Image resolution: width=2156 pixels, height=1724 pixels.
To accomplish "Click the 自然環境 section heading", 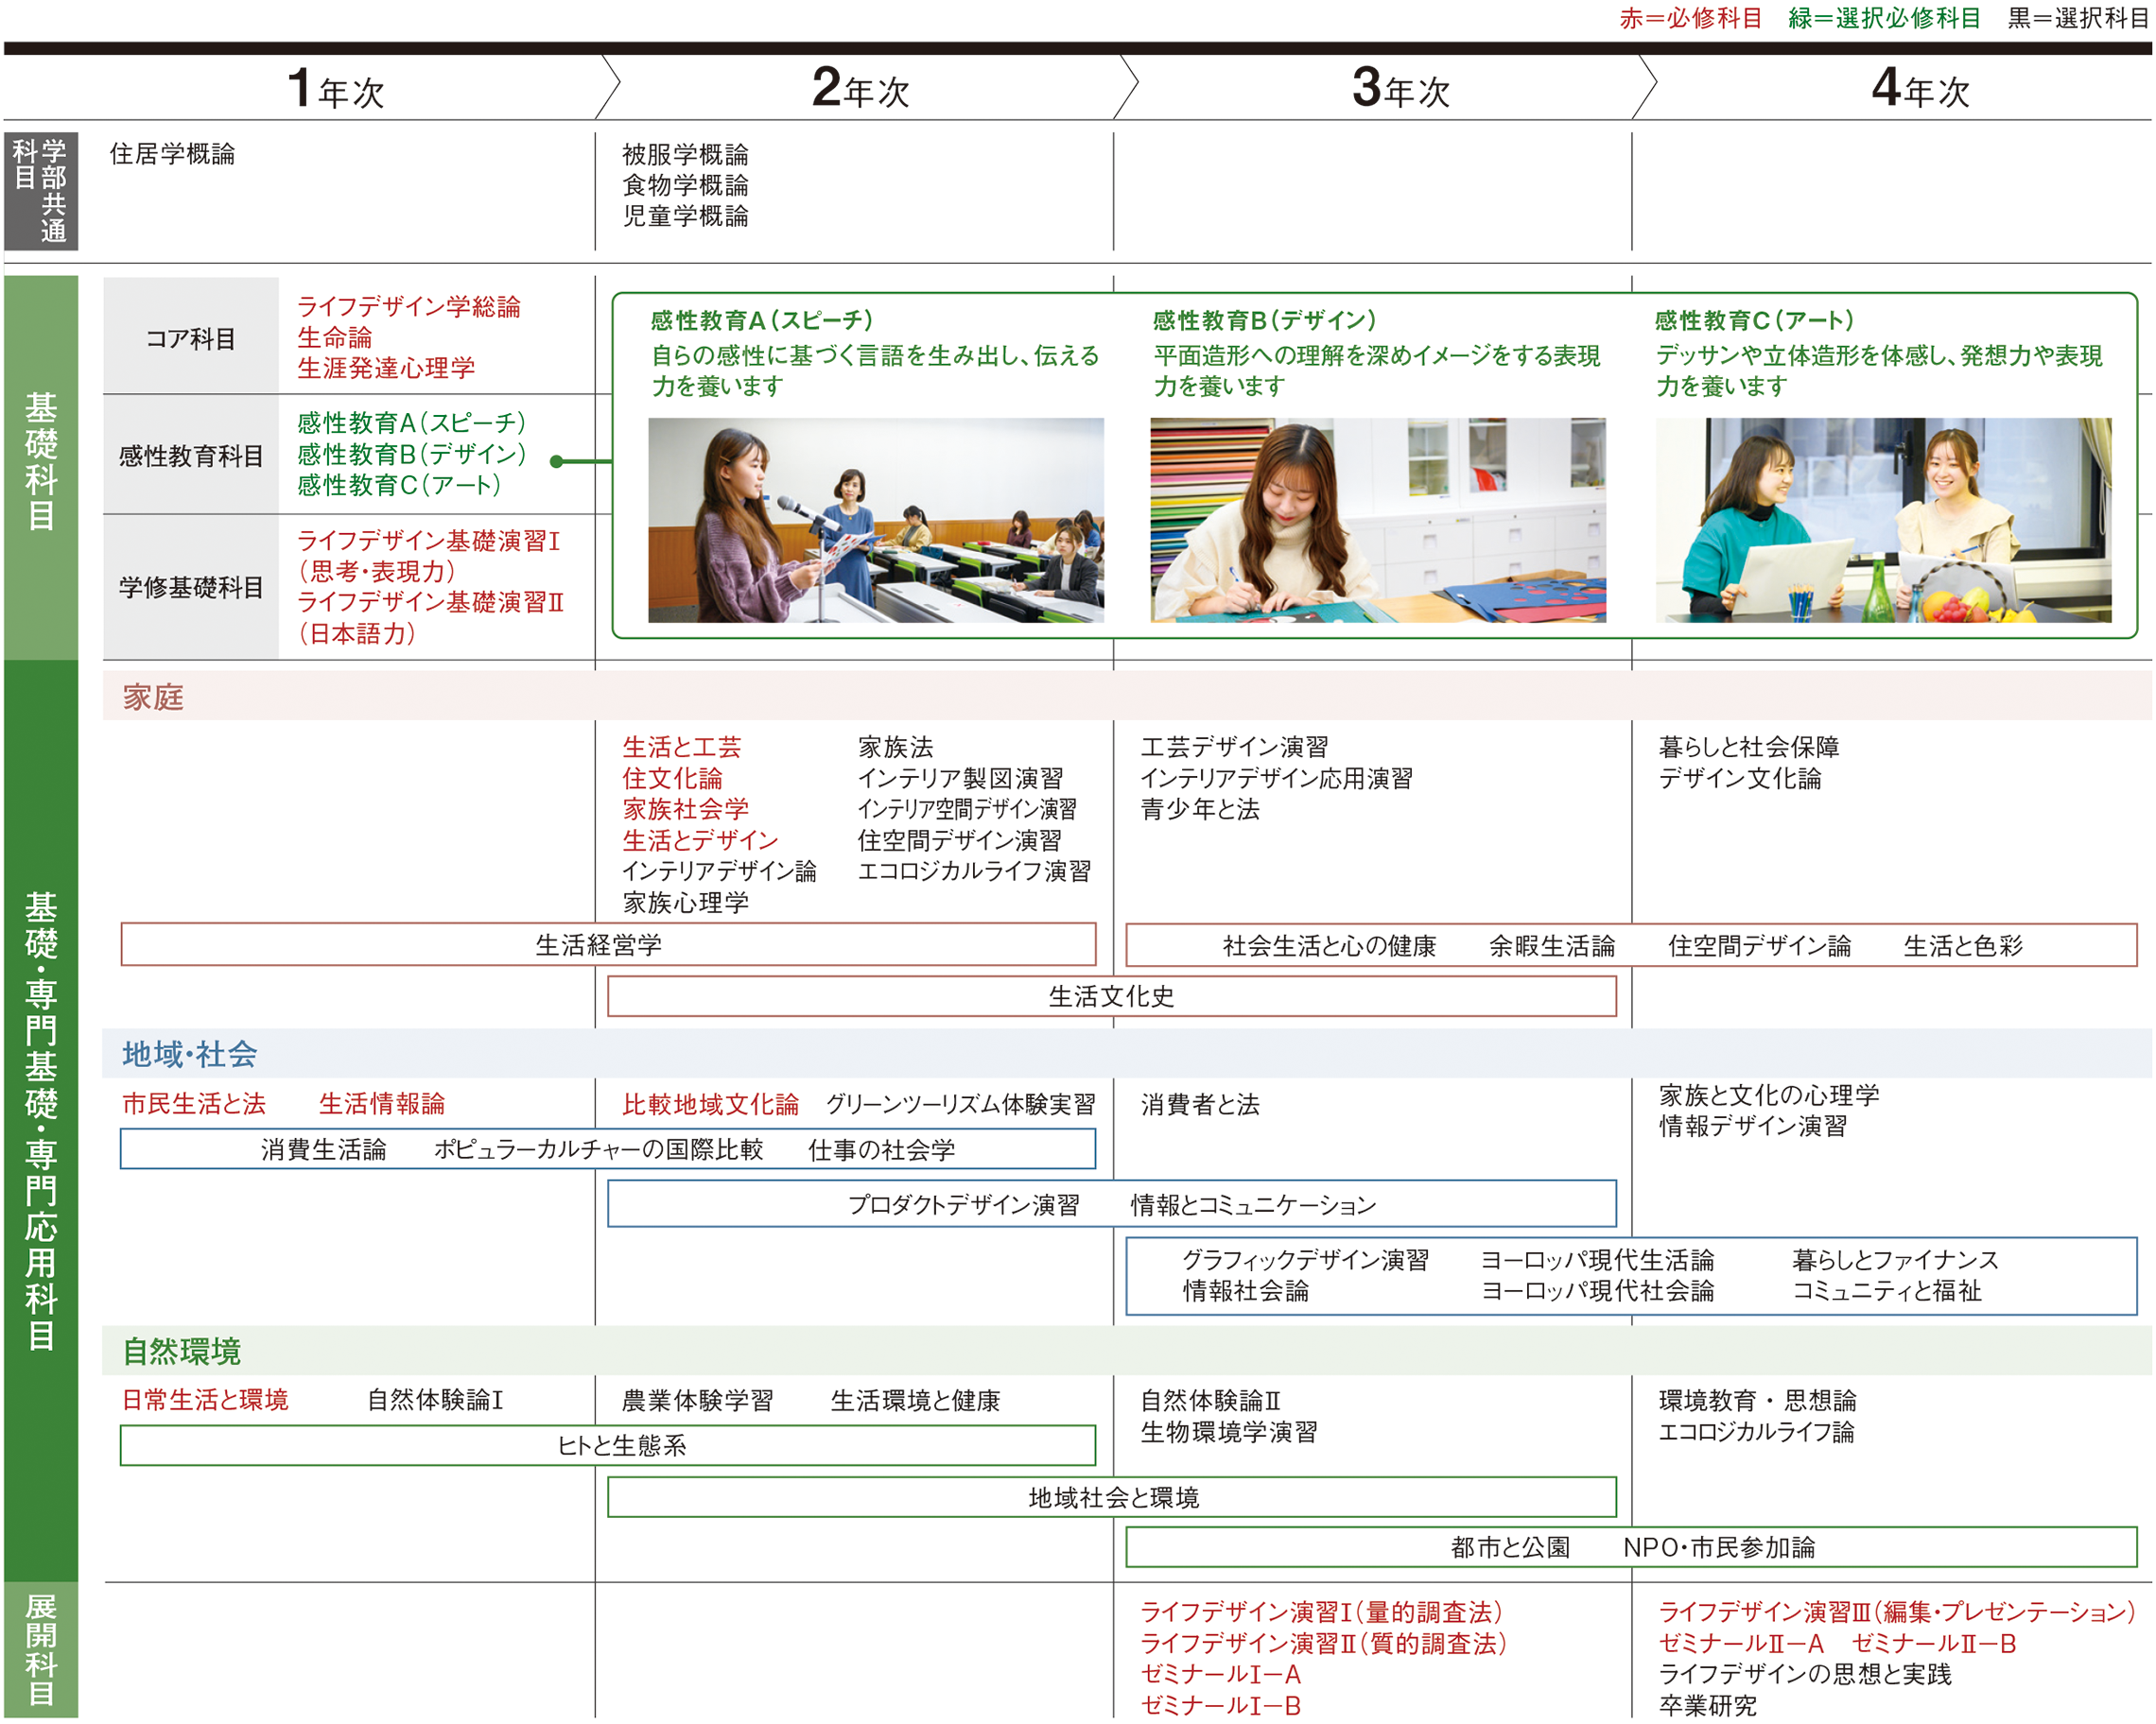I will pos(182,1352).
